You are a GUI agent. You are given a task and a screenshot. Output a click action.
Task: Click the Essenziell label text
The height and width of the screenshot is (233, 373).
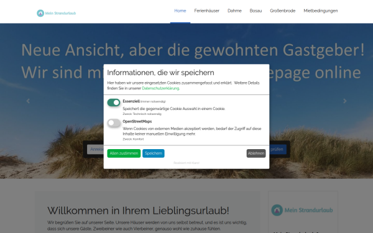click(131, 101)
